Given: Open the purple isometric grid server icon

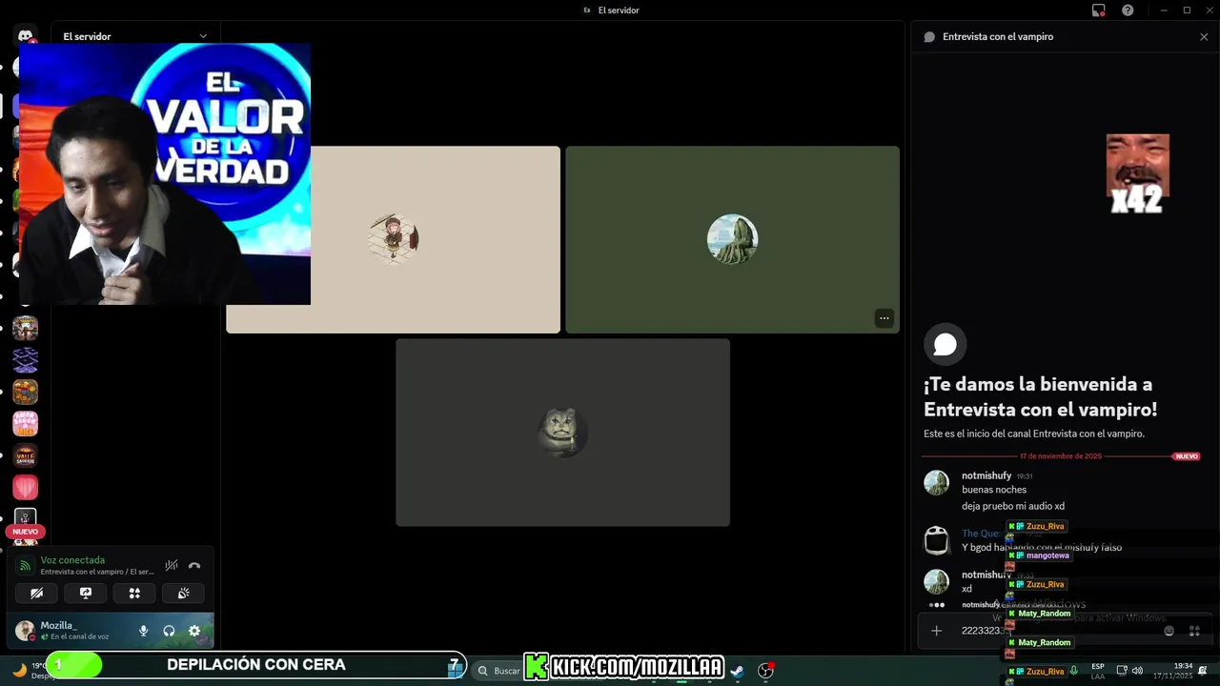Looking at the screenshot, I should 25,360.
